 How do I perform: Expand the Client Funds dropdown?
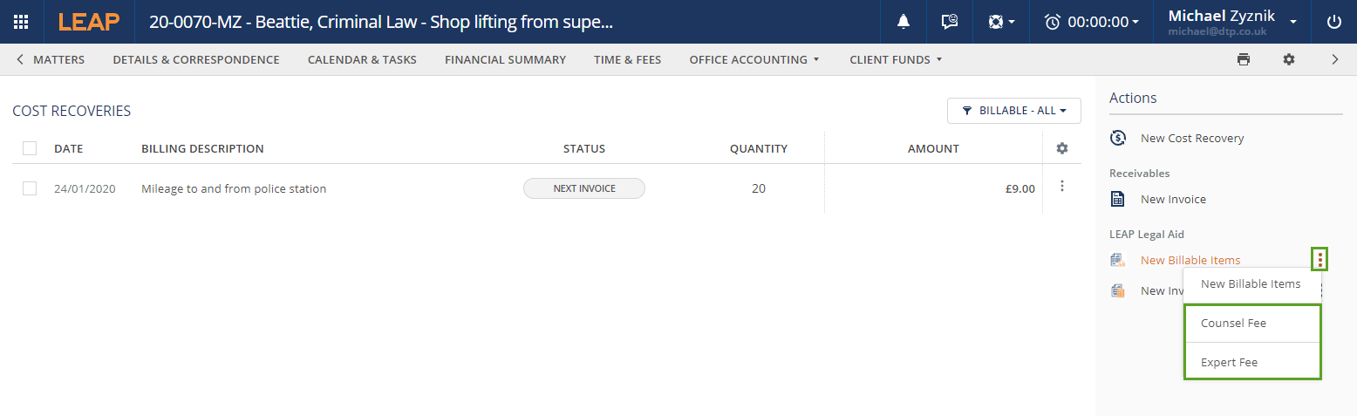[896, 59]
